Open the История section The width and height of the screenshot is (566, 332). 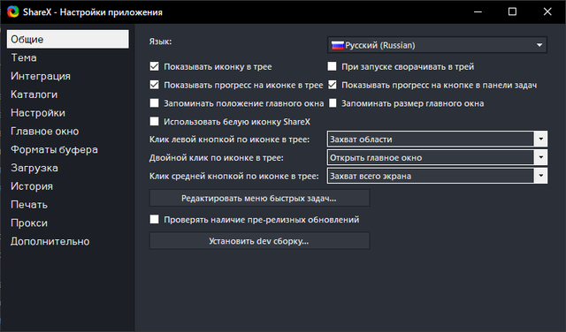pos(32,186)
